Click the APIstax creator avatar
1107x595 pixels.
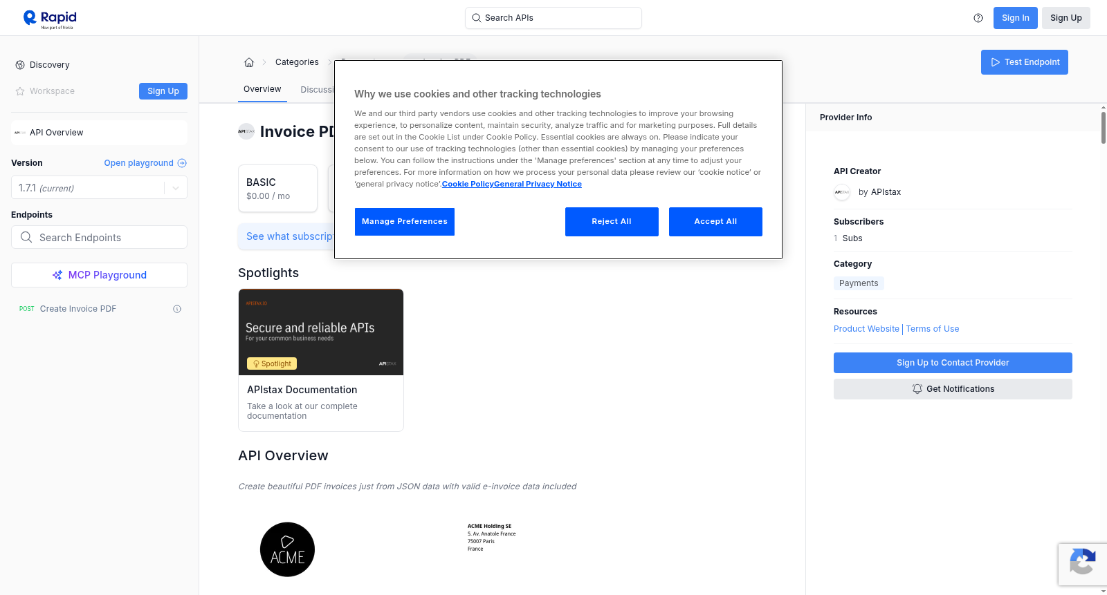(x=842, y=192)
